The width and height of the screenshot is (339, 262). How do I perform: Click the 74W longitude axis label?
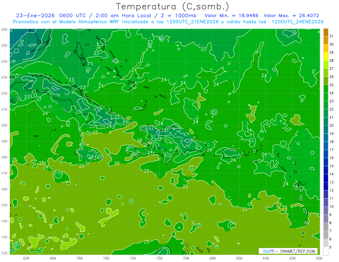132,258
